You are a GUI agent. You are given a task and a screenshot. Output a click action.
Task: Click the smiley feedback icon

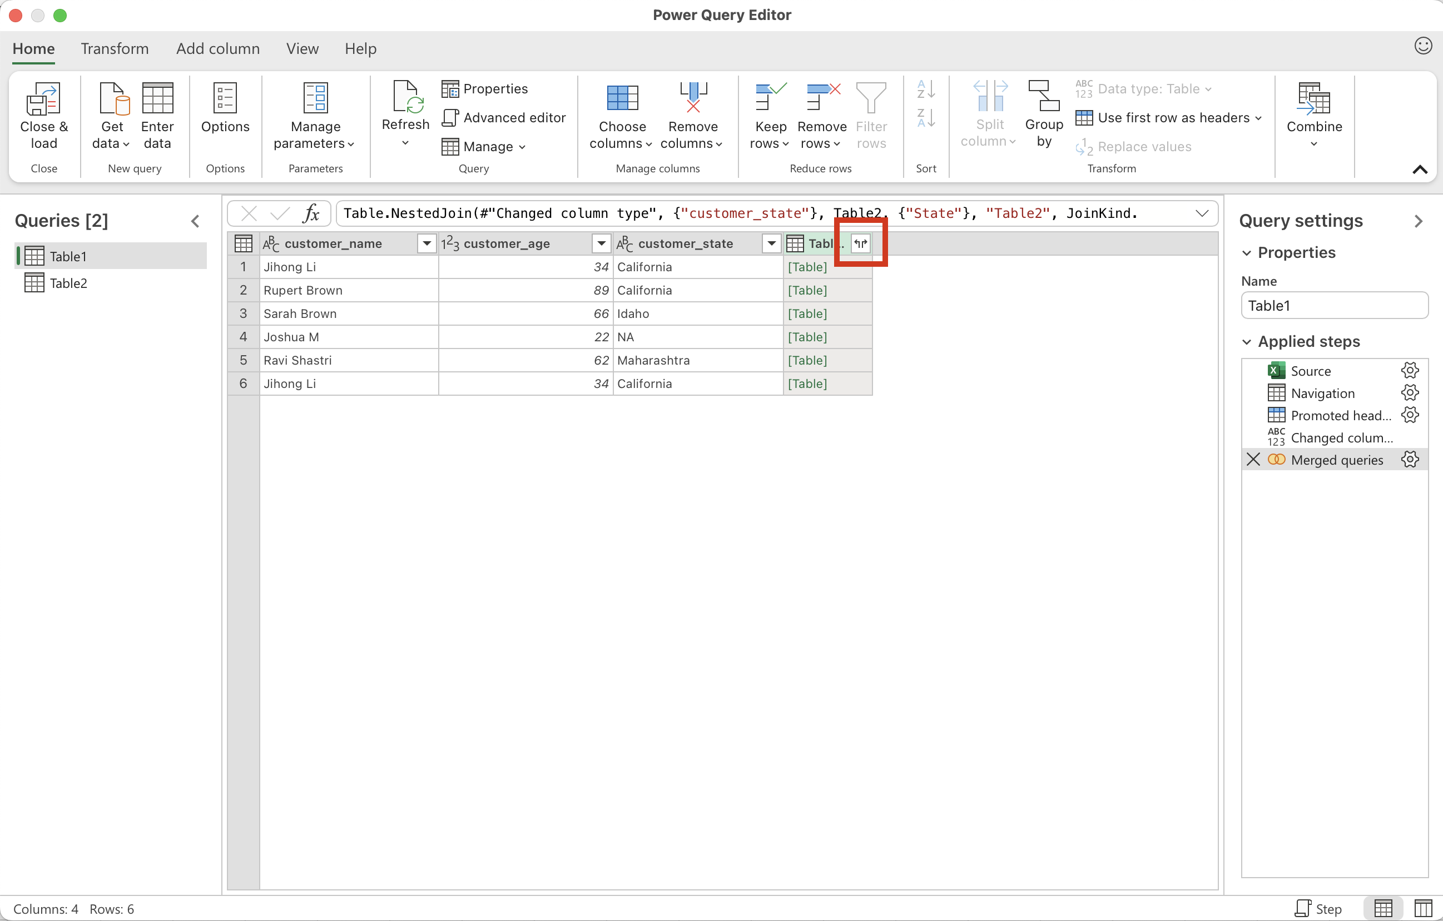1422,46
